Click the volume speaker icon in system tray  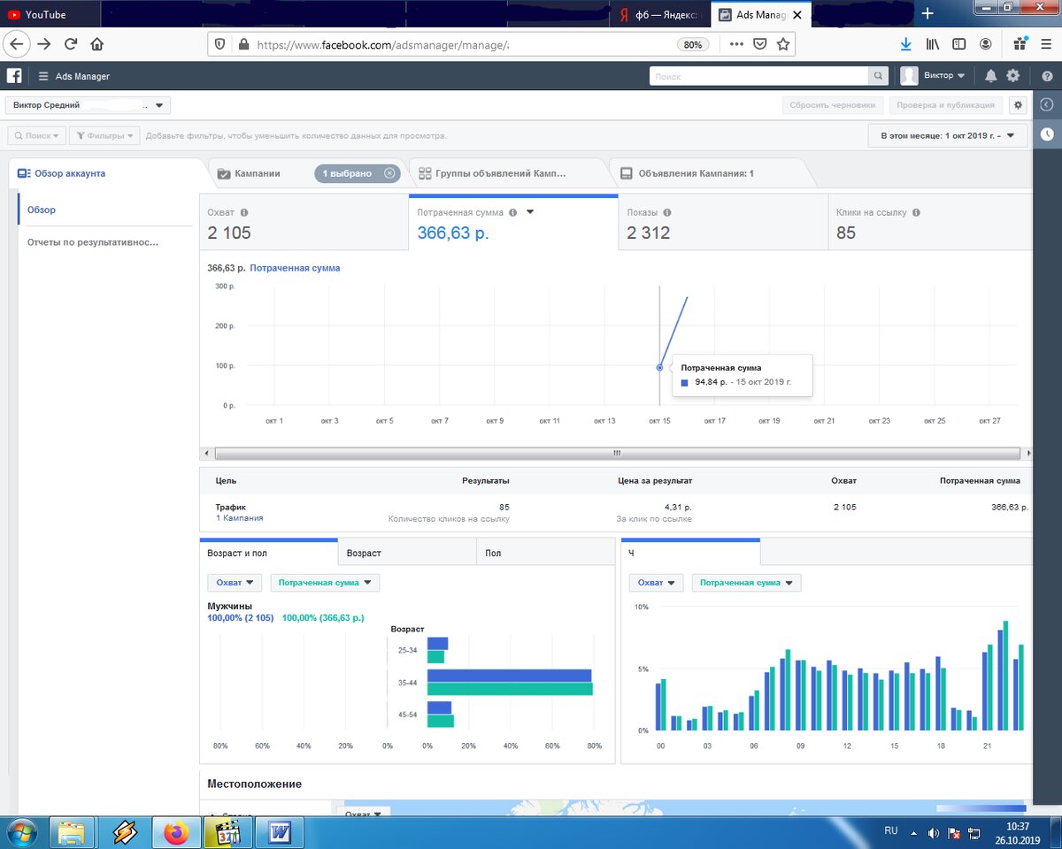[x=933, y=833]
